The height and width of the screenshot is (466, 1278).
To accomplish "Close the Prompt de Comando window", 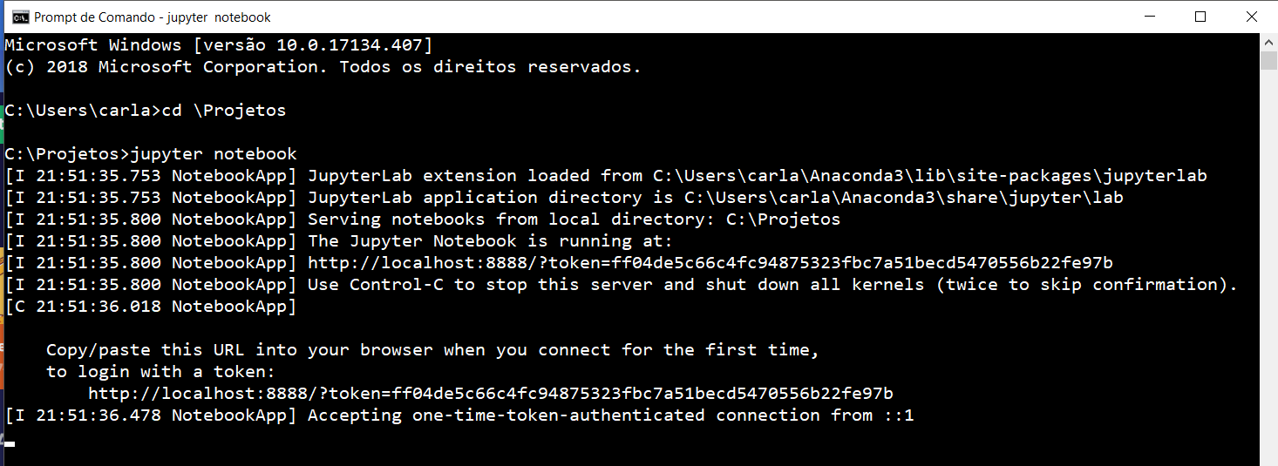I will [x=1249, y=17].
